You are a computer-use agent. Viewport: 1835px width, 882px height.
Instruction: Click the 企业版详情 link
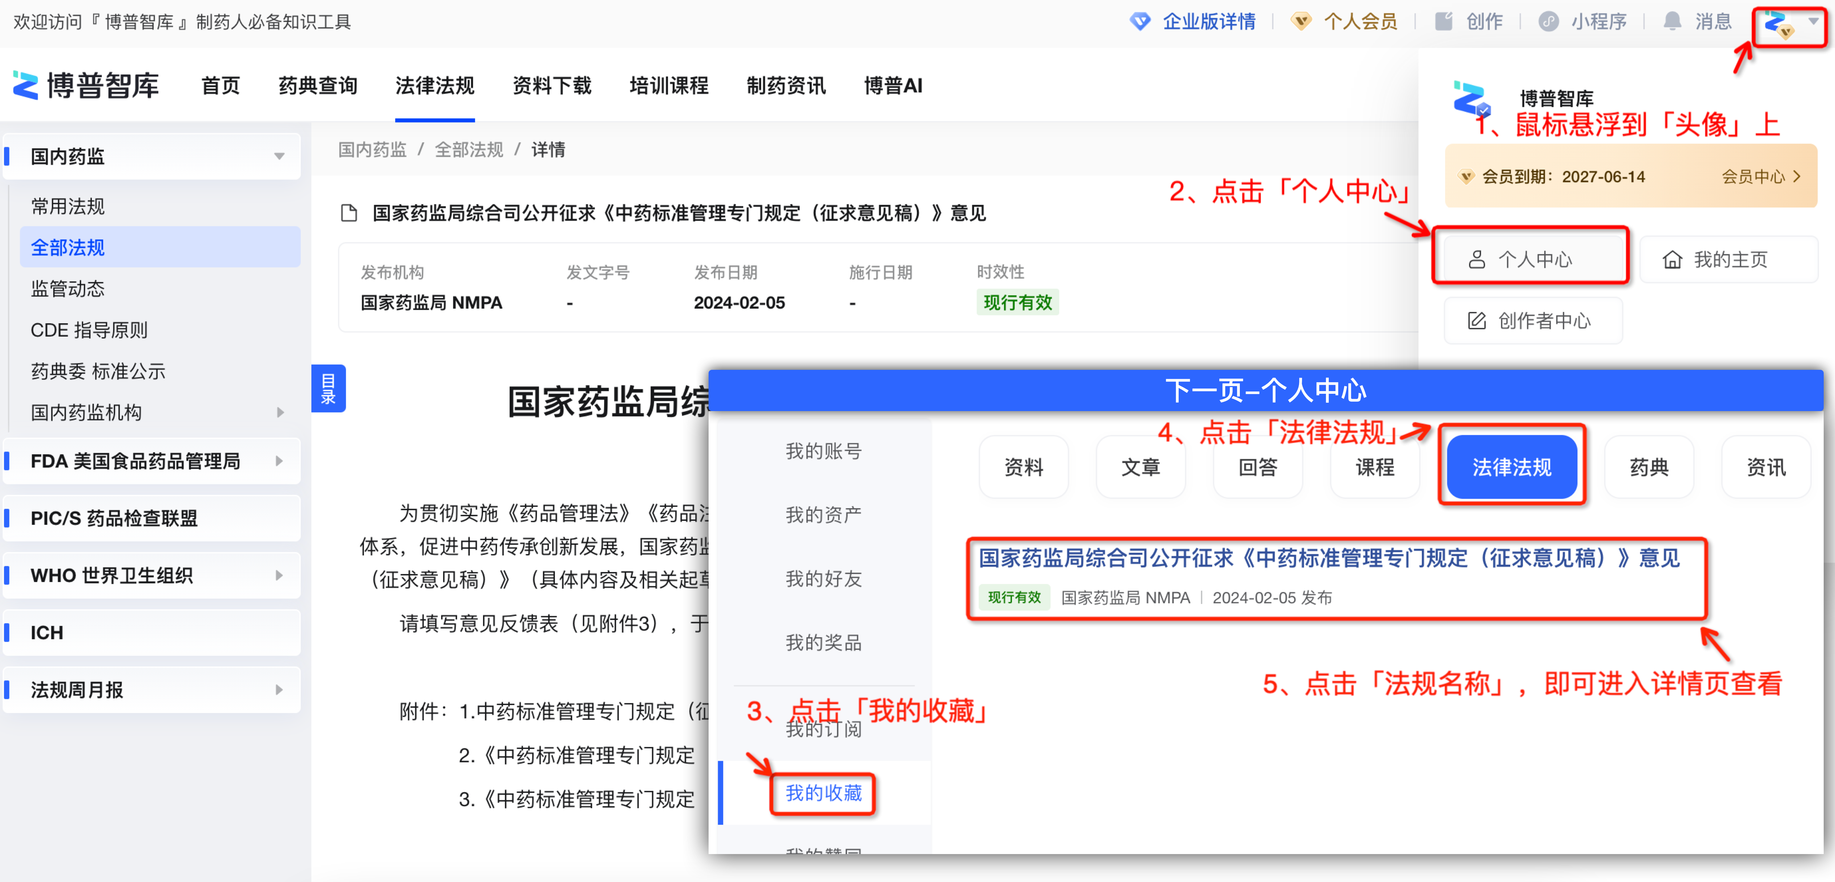[1209, 22]
